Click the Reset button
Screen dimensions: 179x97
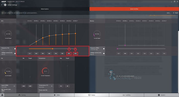[x=175, y=13]
